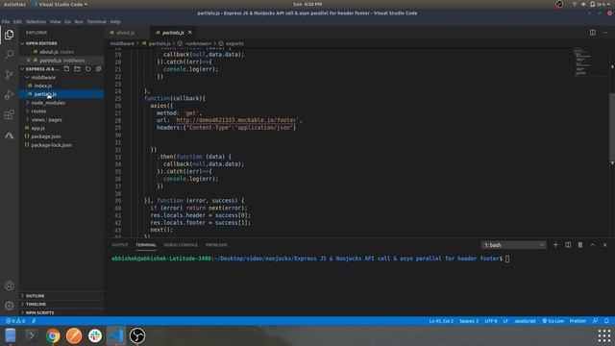Open the Selection menu
The width and height of the screenshot is (615, 346).
36,21
